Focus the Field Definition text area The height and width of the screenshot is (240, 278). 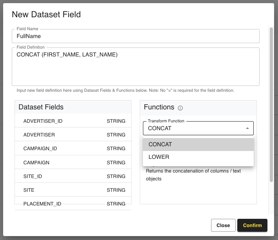[135, 67]
